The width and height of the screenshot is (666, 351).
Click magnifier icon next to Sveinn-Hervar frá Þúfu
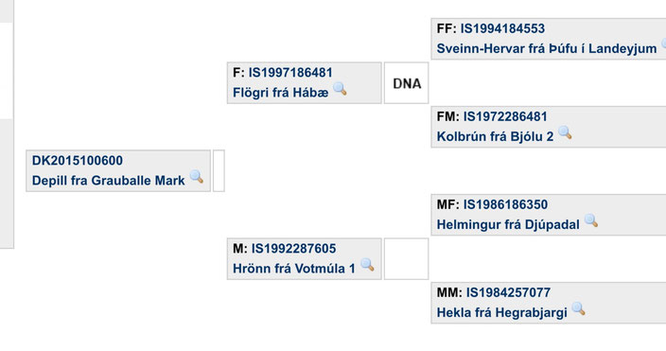tap(663, 45)
